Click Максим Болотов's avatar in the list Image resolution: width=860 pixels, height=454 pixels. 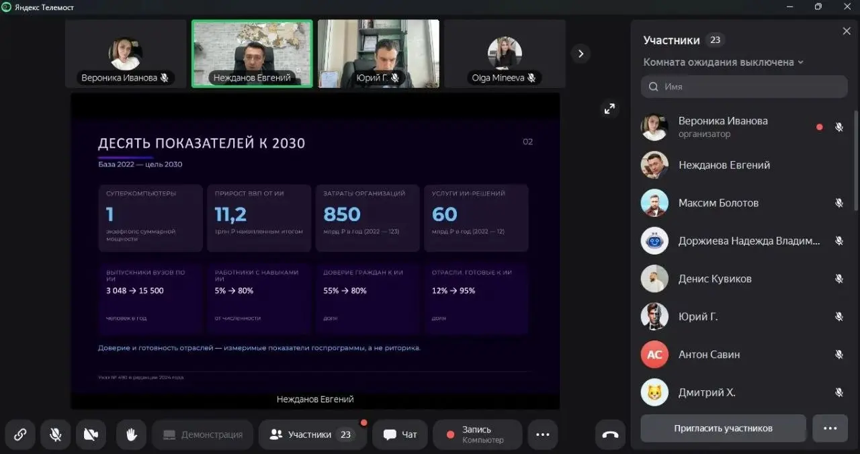point(654,203)
